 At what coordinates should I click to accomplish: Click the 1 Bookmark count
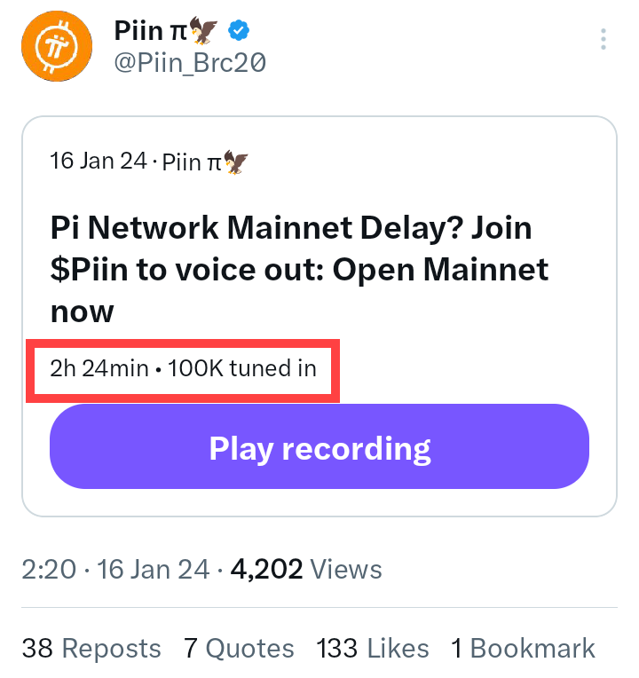tap(523, 649)
